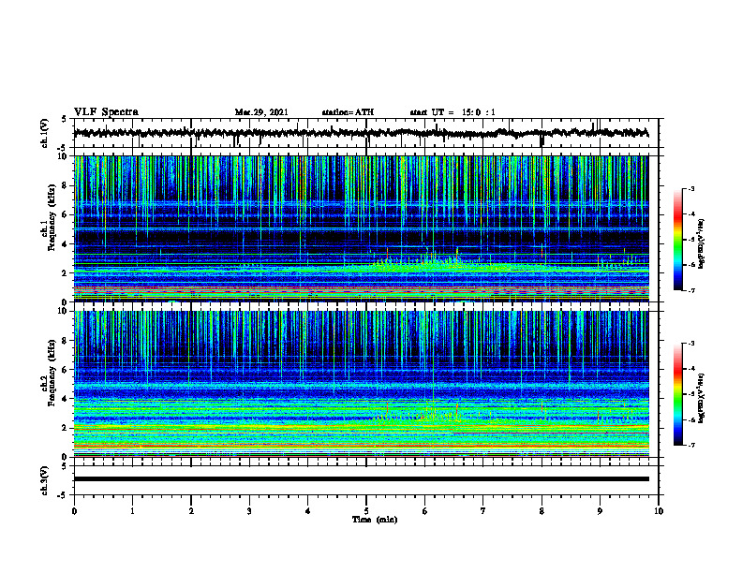Screen dimensions: 742x573
Task: Click time axis tick label "5" at bottom
Action: pos(366,511)
